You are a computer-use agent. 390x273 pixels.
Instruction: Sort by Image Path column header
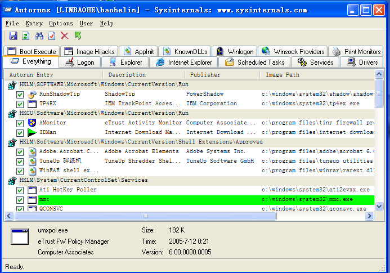[x=317, y=75]
